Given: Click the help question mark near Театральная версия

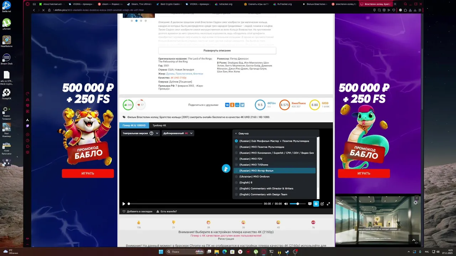Looking at the screenshot, I should [151, 133].
